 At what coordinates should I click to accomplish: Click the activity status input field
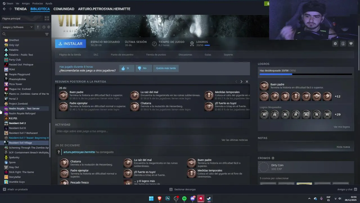[x=152, y=131]
